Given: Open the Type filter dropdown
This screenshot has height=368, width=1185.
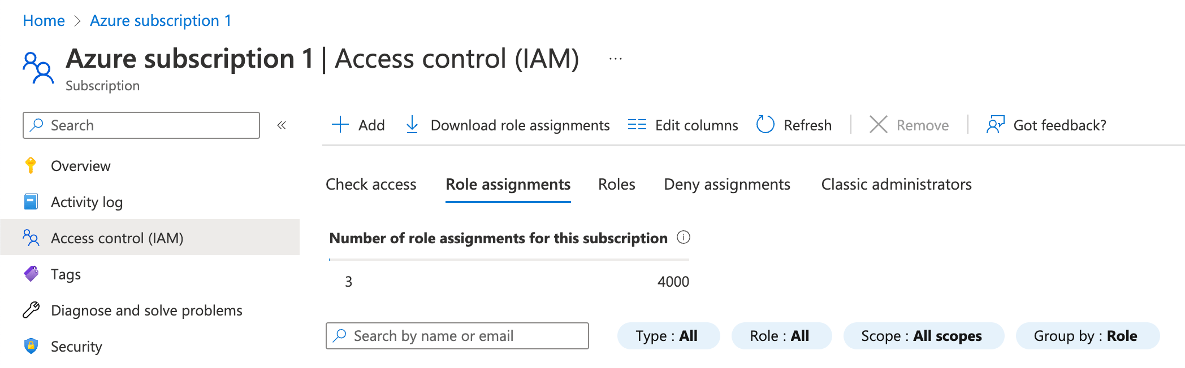Looking at the screenshot, I should pos(668,336).
